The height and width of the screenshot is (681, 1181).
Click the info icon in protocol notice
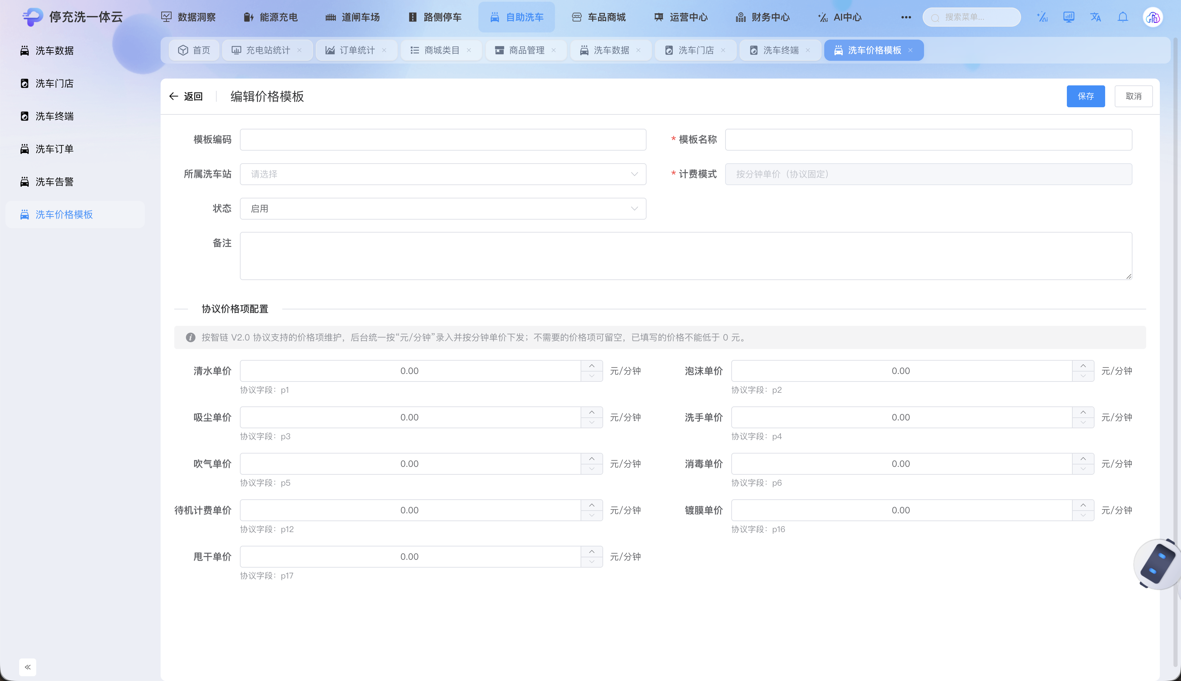click(190, 337)
